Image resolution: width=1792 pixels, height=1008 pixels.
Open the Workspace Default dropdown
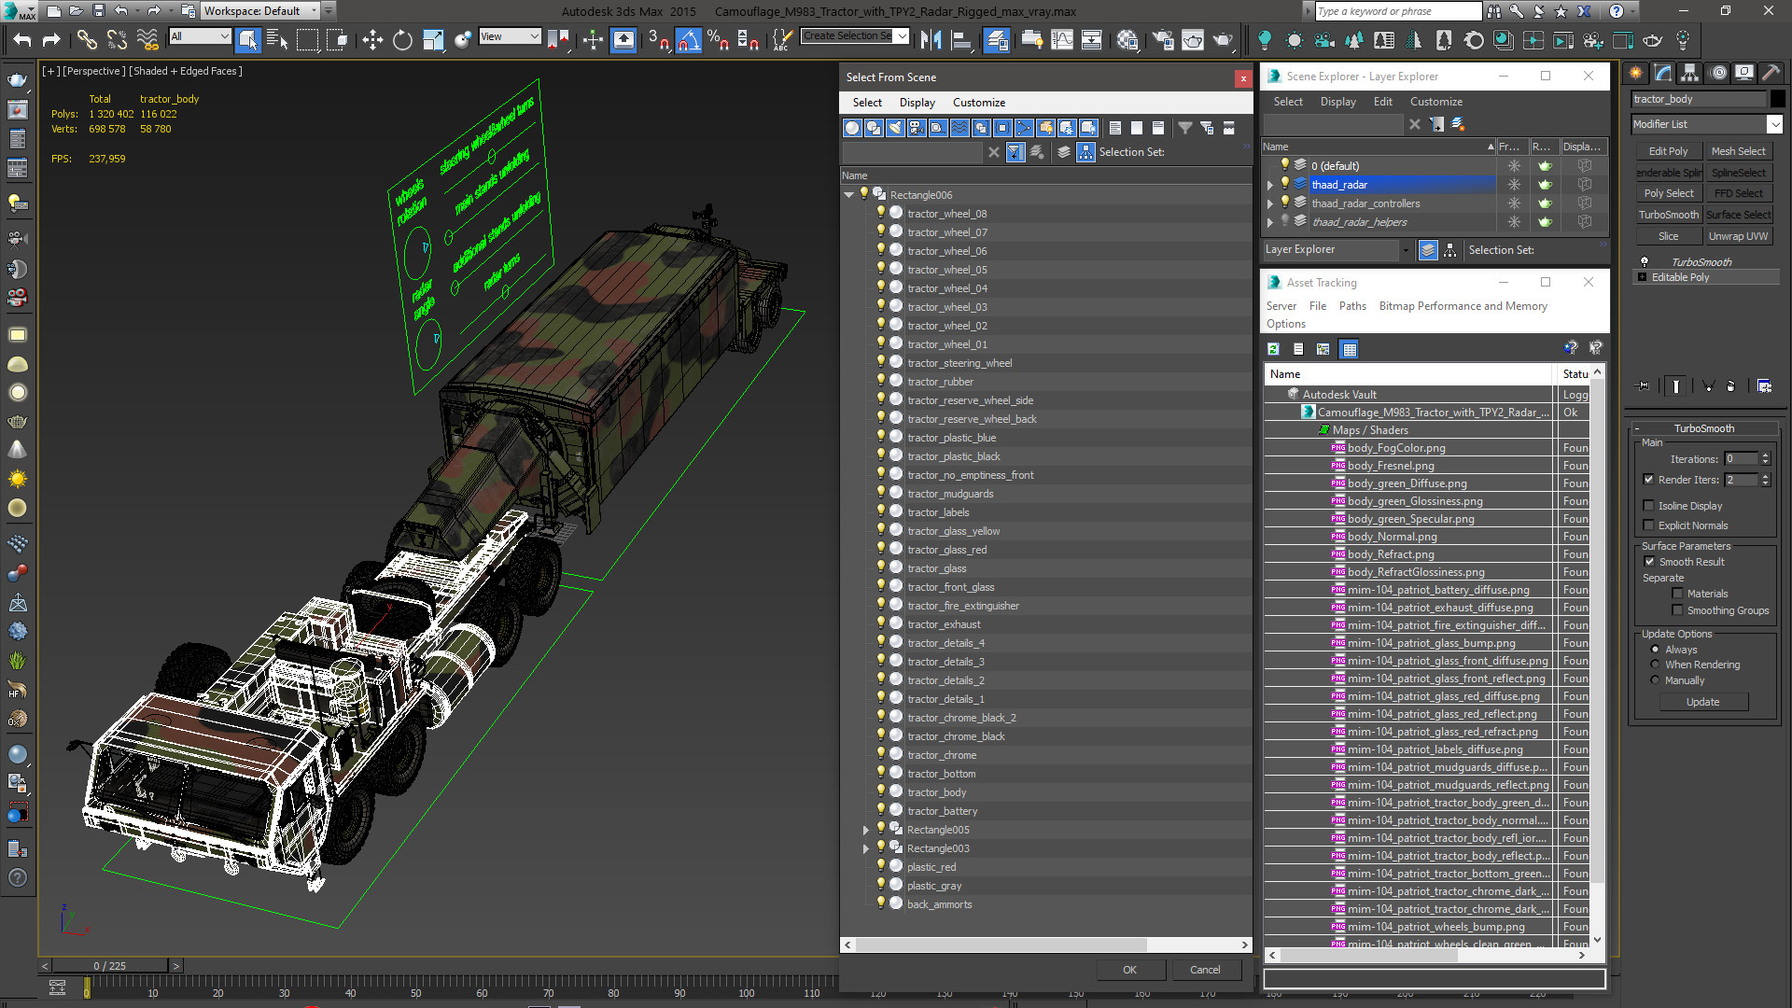[261, 11]
